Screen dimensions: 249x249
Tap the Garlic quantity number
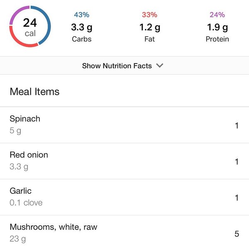237,198
